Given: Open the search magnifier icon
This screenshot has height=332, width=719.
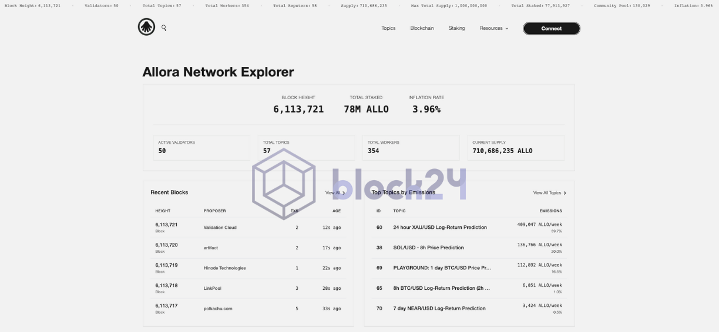Looking at the screenshot, I should tap(164, 28).
